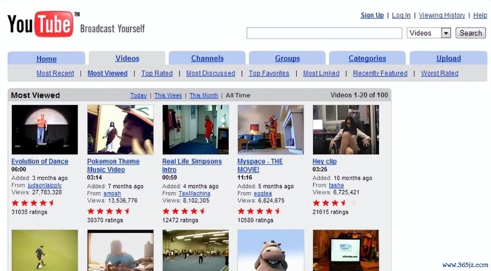Click star rating above 39370 ratings
Screen dimensions: 491x271
[x=109, y=211]
